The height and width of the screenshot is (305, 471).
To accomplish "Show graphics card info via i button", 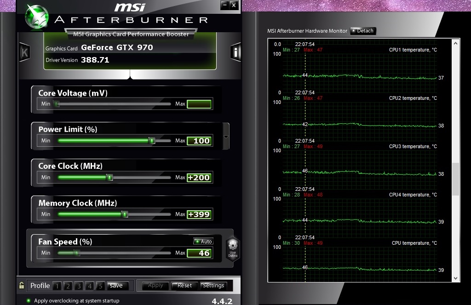I will pyautogui.click(x=235, y=52).
